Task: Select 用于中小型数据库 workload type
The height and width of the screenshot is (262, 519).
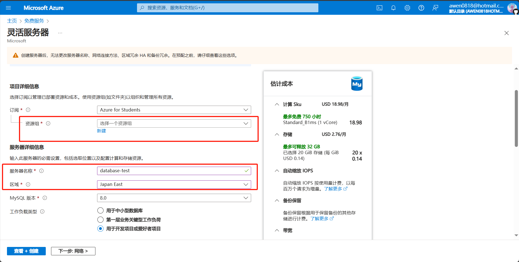Action: [x=100, y=210]
